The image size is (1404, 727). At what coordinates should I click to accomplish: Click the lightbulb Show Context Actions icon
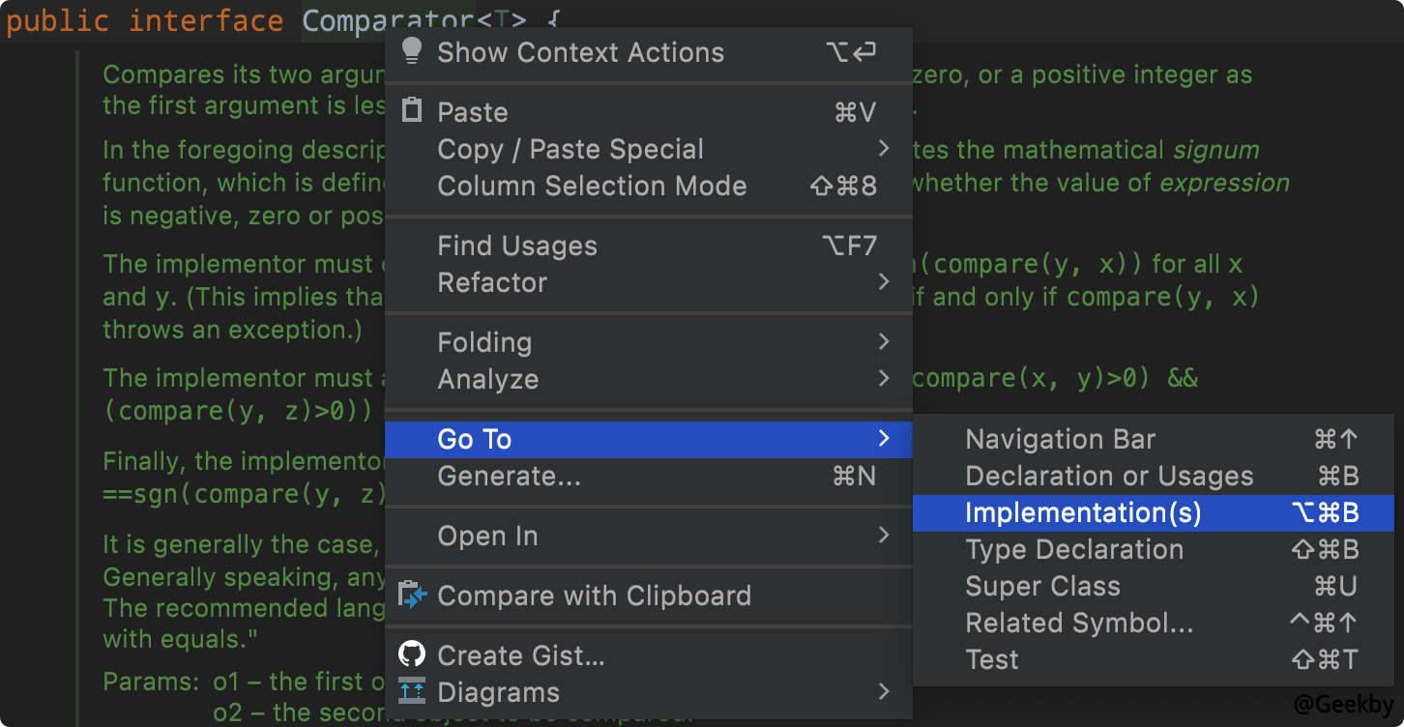(412, 51)
